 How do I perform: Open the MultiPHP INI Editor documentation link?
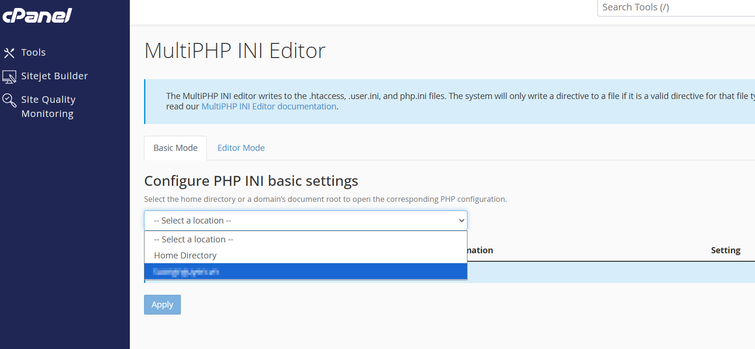[269, 107]
